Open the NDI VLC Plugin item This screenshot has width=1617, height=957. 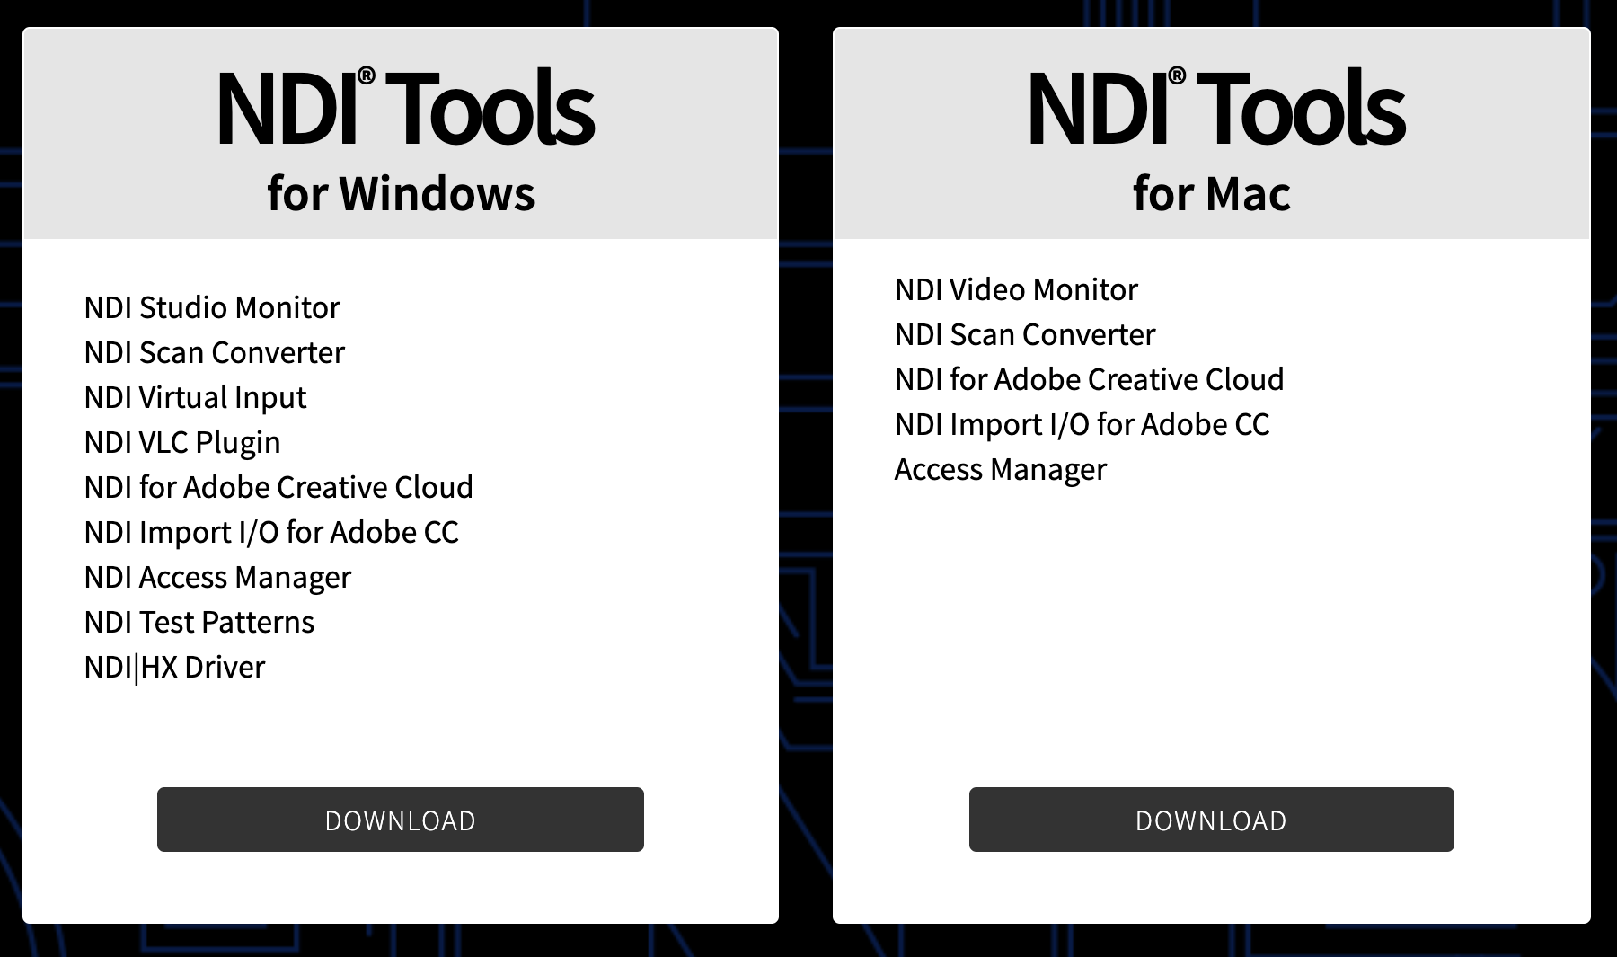(x=182, y=442)
